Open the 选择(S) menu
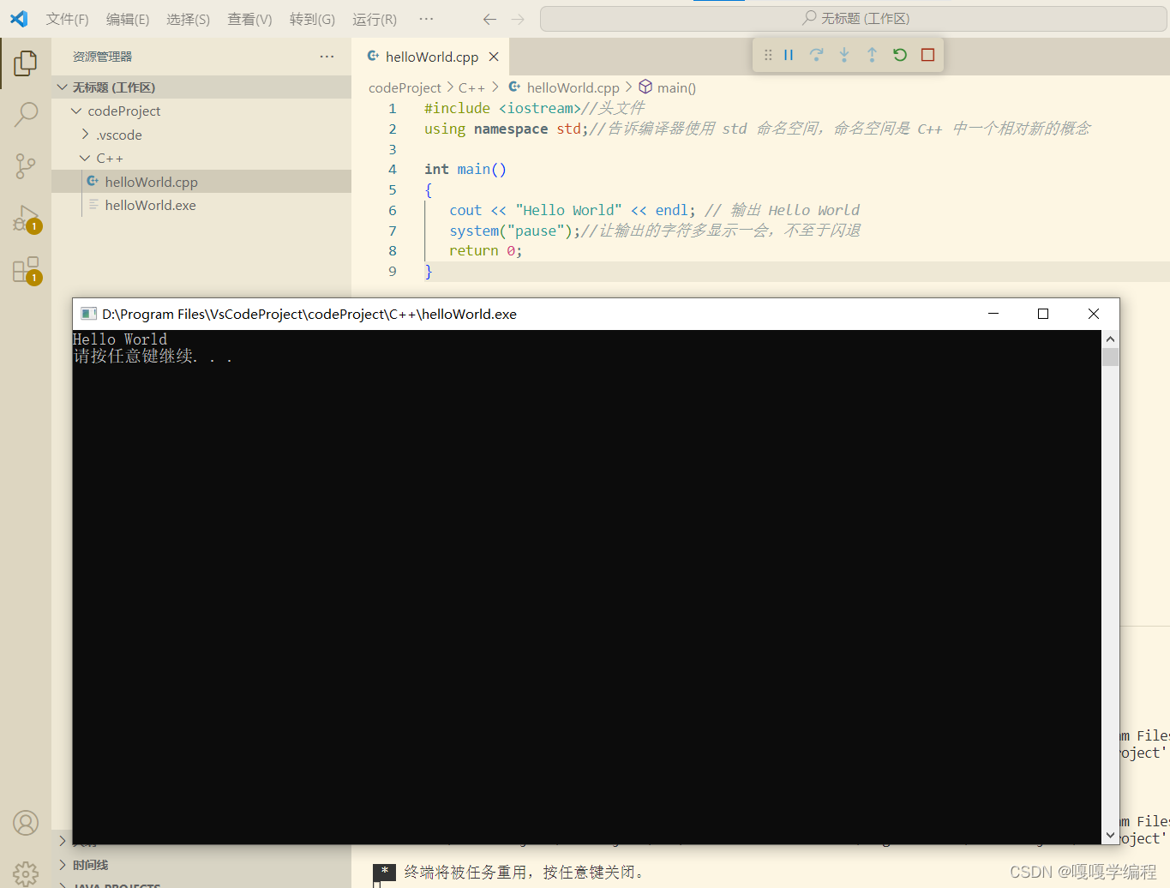 pos(188,19)
